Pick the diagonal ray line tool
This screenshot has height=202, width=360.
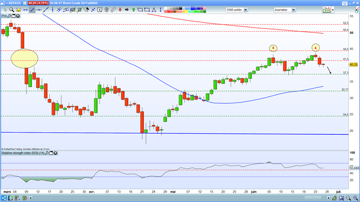pos(46,10)
